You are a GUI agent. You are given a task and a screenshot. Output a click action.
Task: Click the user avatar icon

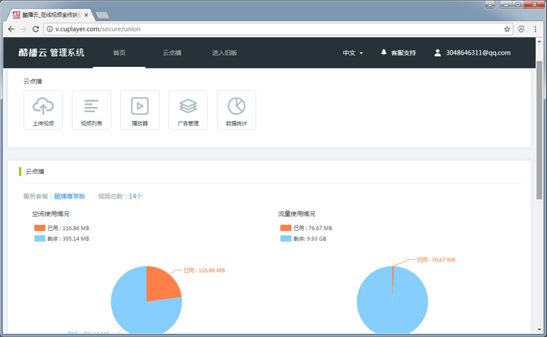(x=437, y=52)
